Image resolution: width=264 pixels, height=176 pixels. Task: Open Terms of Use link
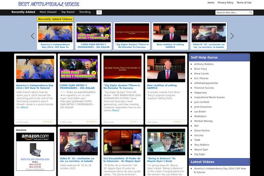coord(244,3)
